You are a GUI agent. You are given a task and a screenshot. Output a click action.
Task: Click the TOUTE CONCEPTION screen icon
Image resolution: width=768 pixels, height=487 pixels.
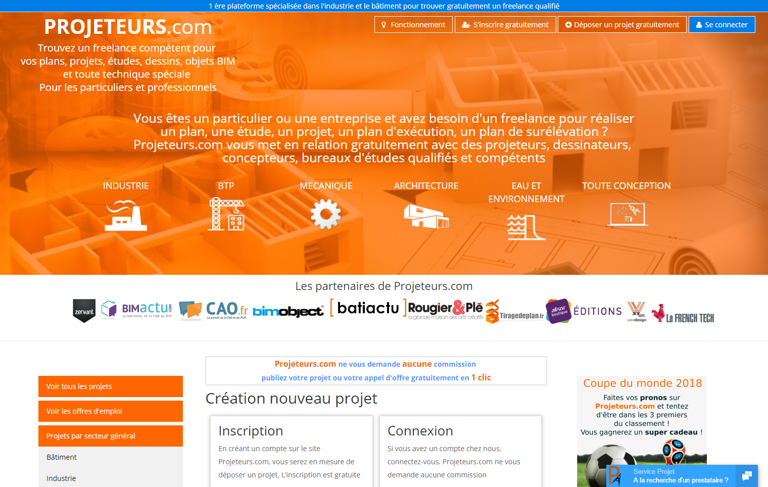click(x=627, y=214)
